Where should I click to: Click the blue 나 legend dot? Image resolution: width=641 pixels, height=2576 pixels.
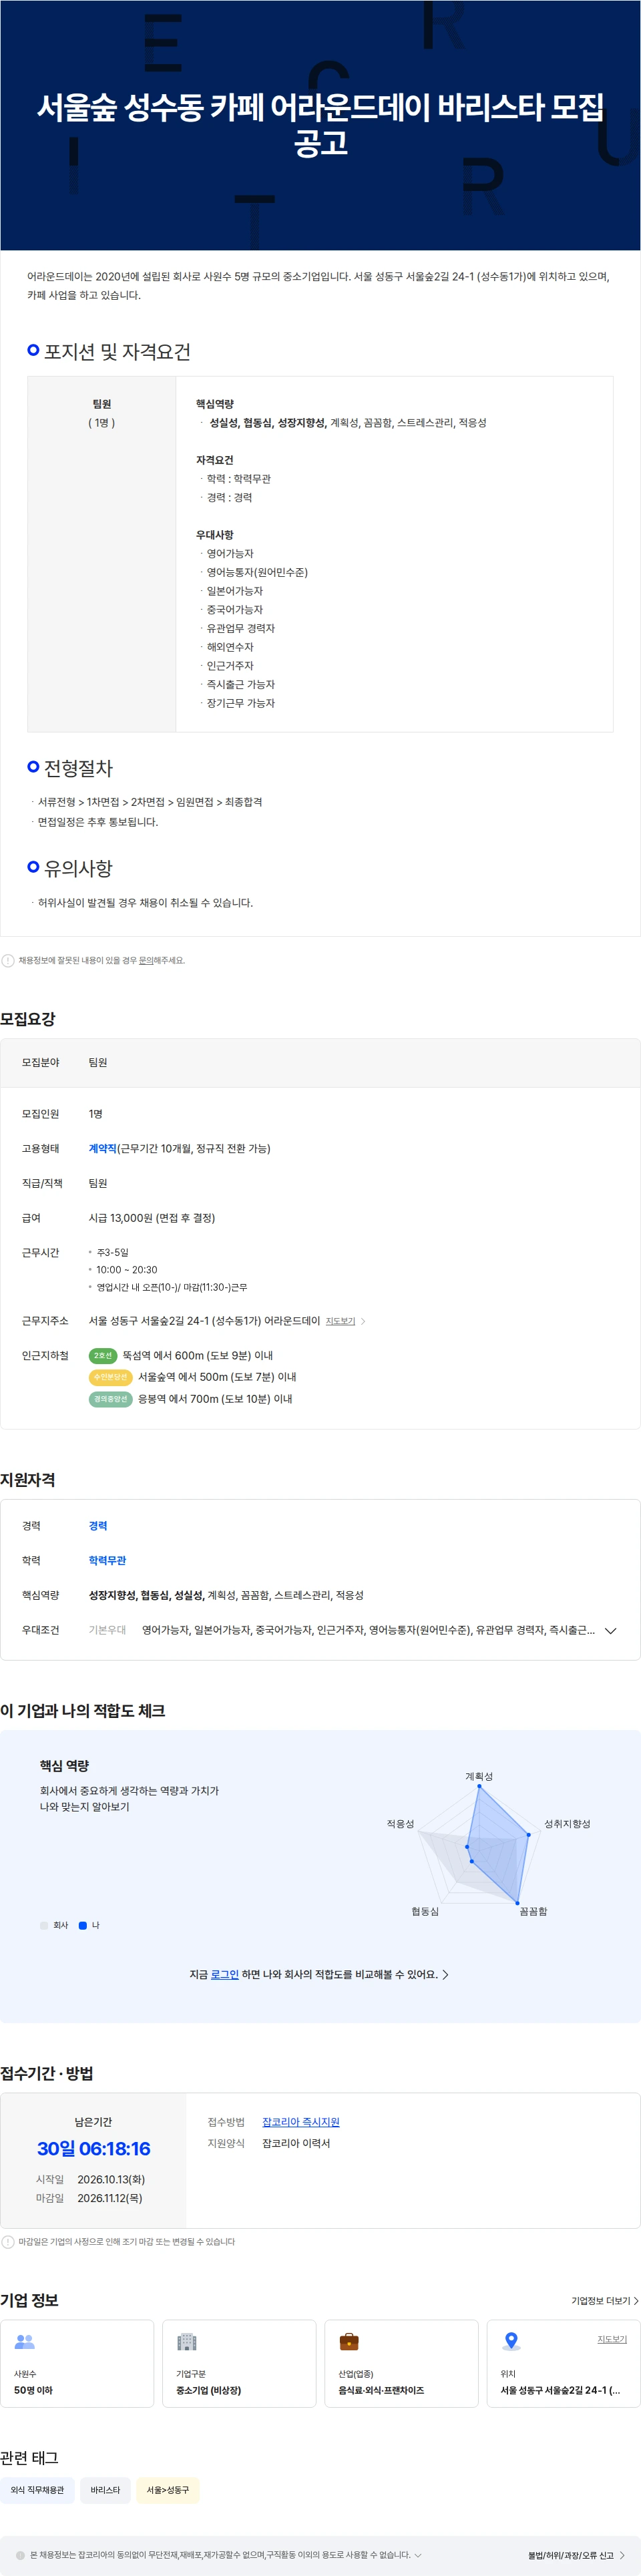tap(83, 1925)
